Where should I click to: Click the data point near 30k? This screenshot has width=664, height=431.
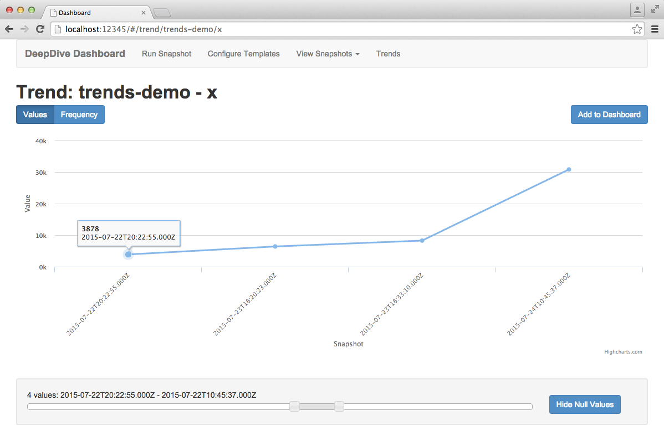(569, 169)
